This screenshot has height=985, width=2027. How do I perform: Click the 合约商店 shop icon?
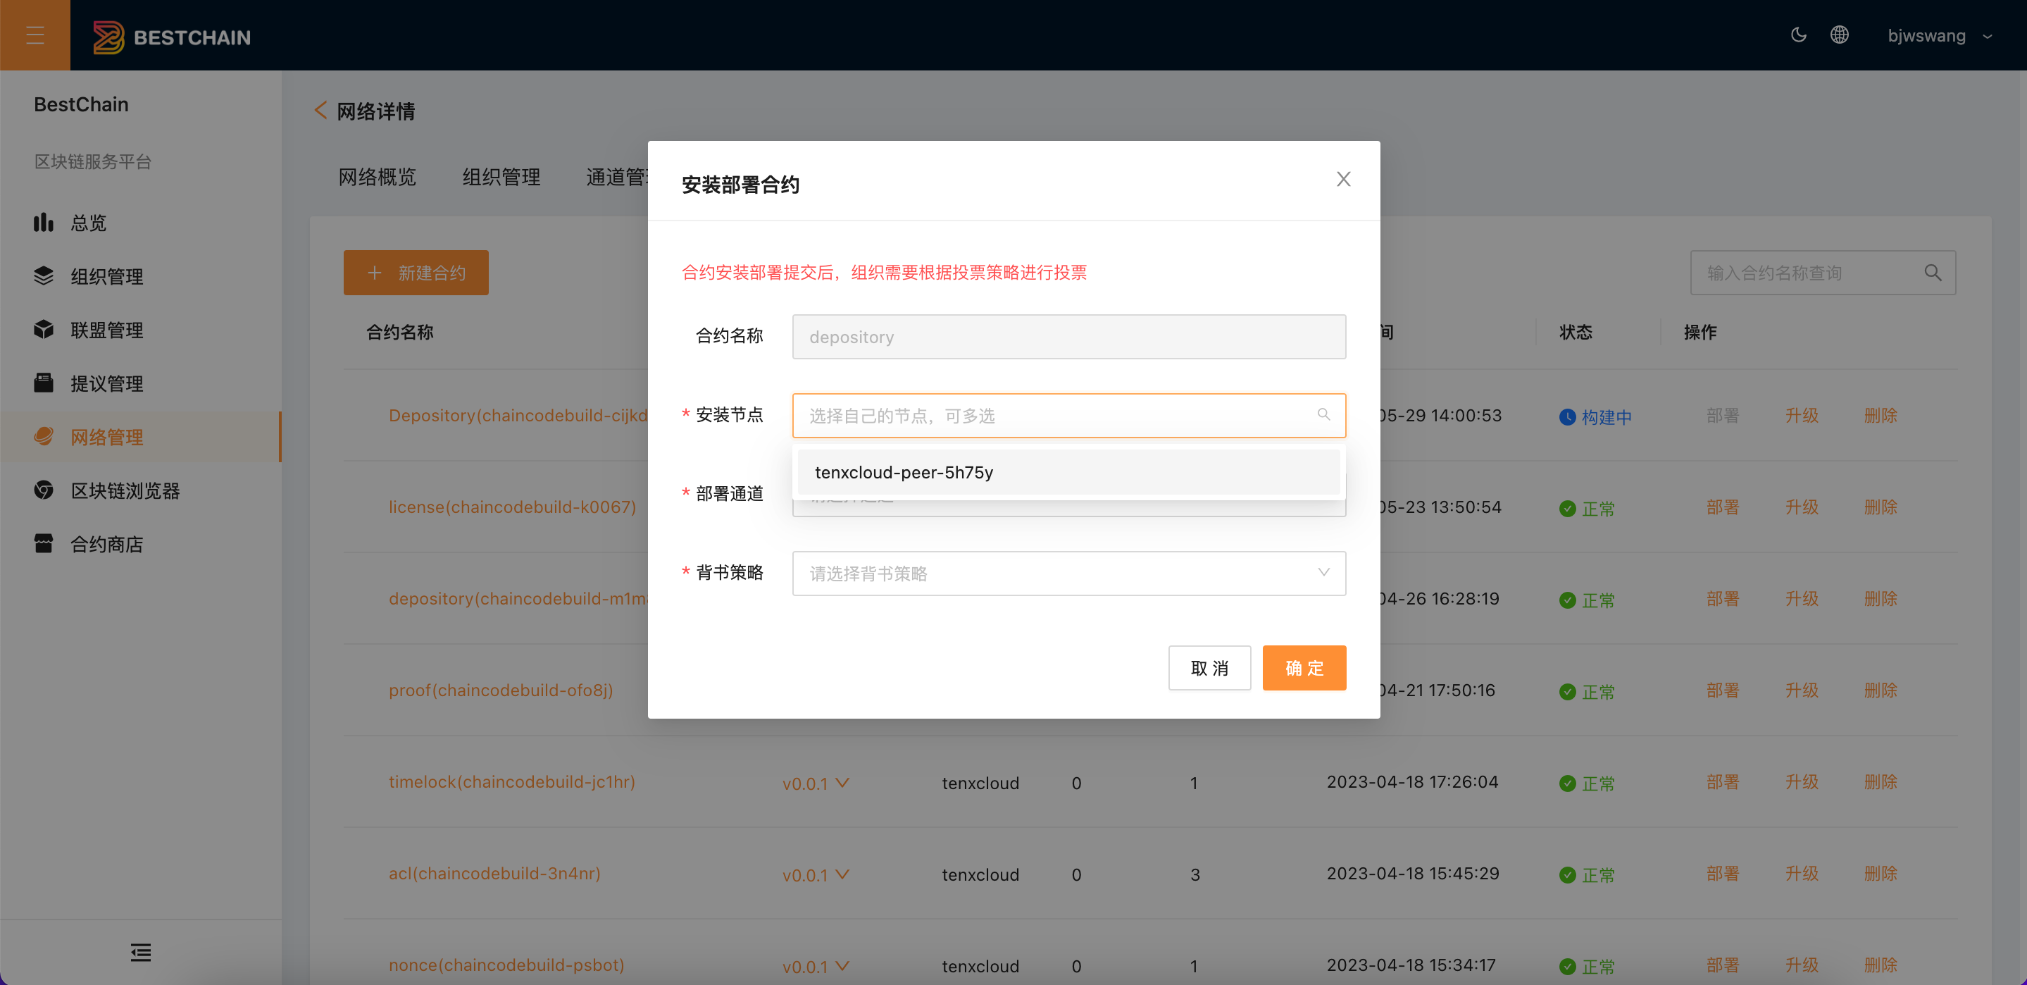43,543
